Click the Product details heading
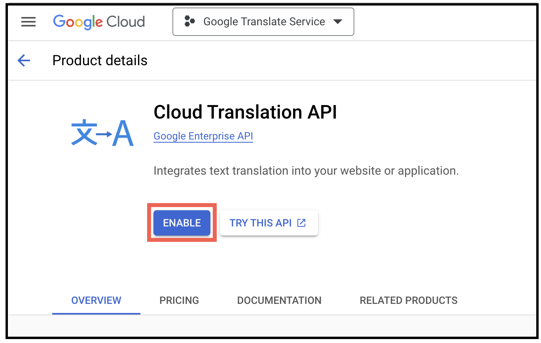 coord(100,60)
